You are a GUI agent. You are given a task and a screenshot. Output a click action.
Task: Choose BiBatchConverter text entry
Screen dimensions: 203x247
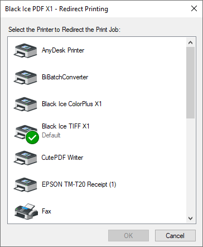pos(65,77)
